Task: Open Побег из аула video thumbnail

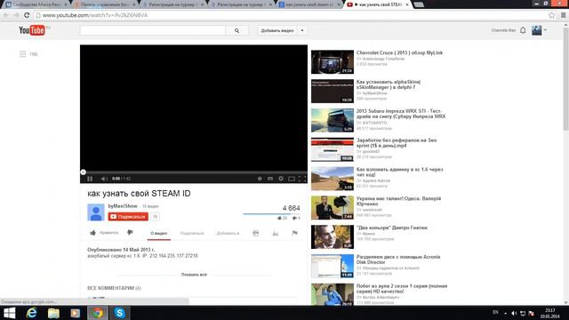Action: click(332, 294)
